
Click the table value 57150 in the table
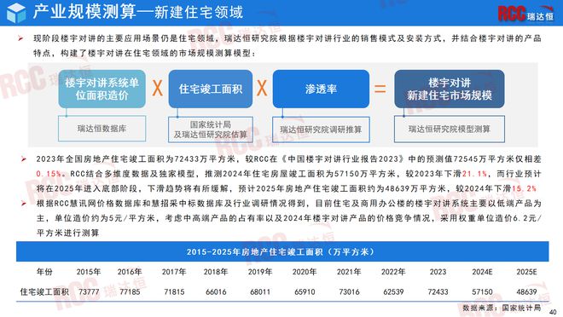[482, 292]
